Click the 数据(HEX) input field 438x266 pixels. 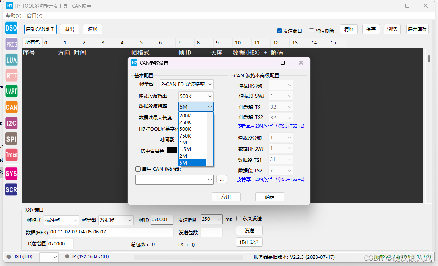111,232
